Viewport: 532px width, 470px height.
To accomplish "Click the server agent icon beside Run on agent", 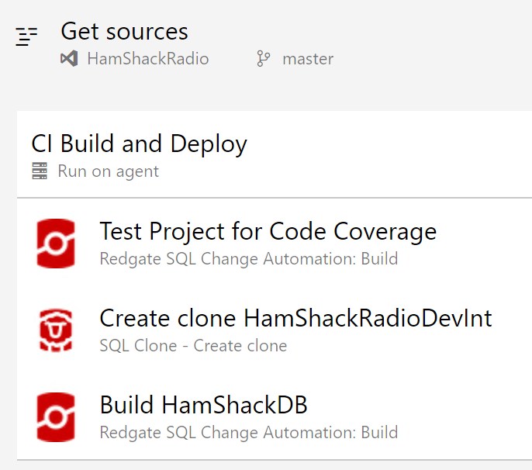I will (x=40, y=171).
